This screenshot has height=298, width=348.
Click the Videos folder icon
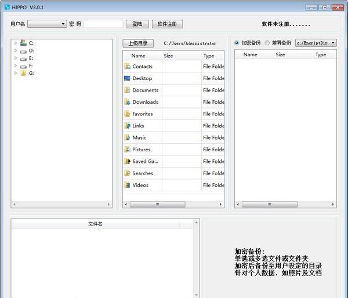[127, 185]
